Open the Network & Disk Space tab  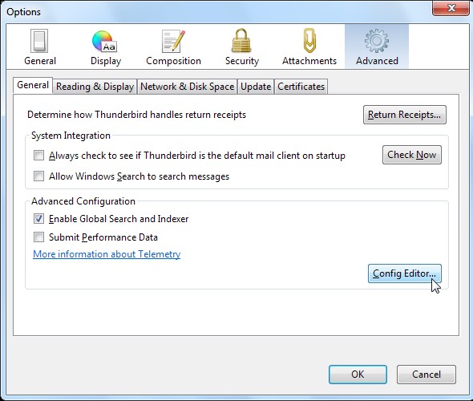click(188, 87)
